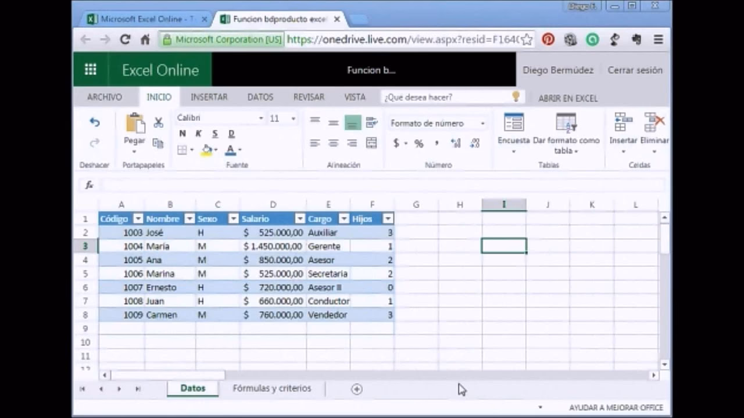Viewport: 744px width, 418px height.
Task: Click the Excel Online brand link
Action: click(x=160, y=70)
